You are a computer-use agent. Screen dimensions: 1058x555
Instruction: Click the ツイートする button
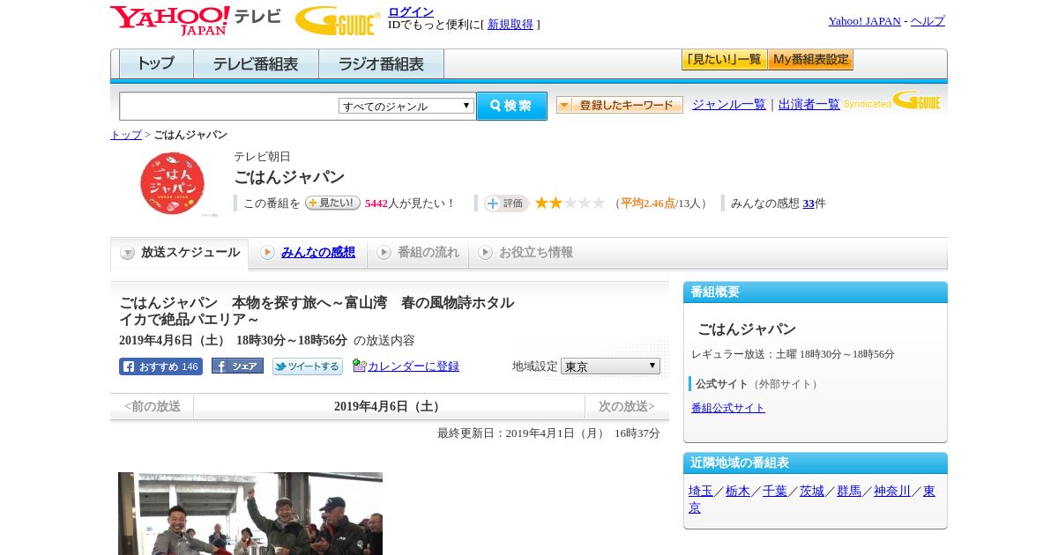click(307, 366)
